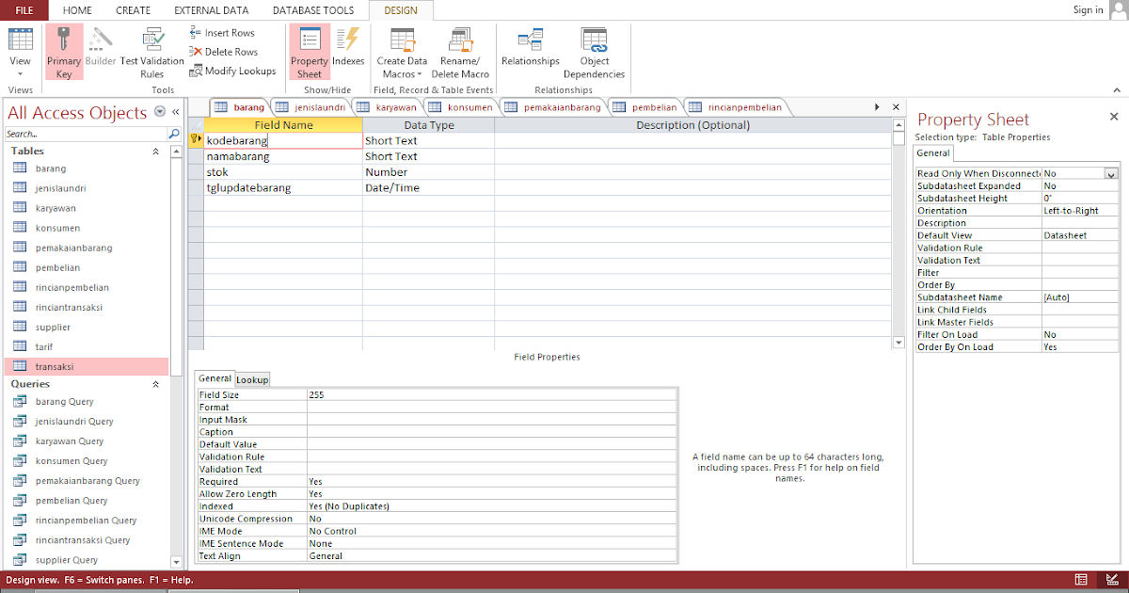Choose Insert Rows in Tools group
Image resolution: width=1129 pixels, height=593 pixels.
point(222,33)
